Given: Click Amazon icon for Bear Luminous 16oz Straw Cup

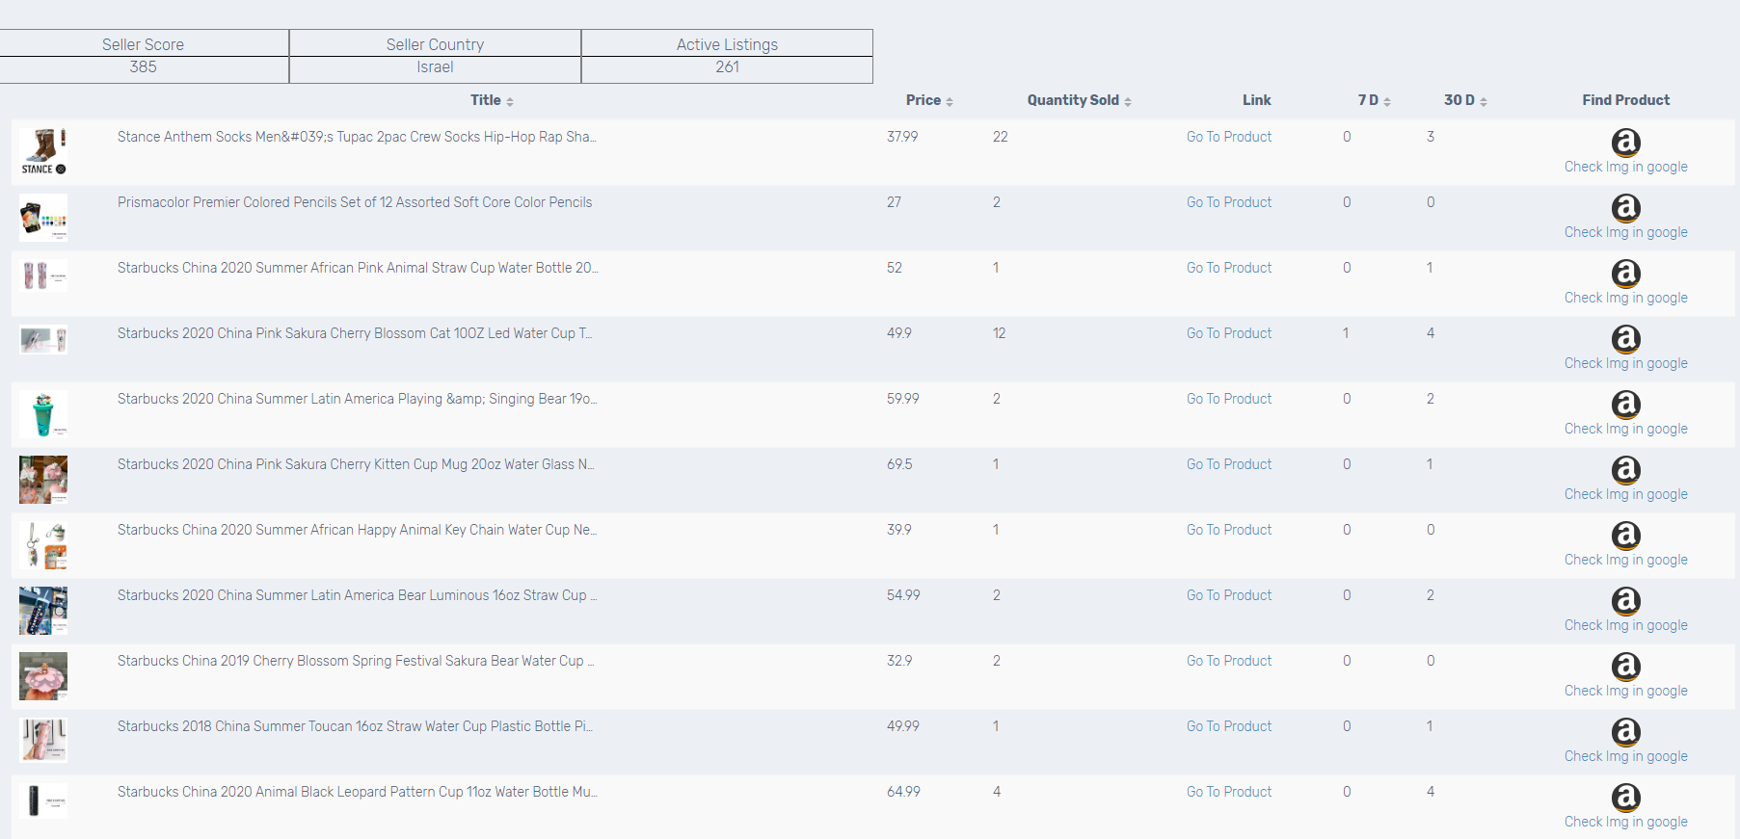Looking at the screenshot, I should [x=1625, y=601].
